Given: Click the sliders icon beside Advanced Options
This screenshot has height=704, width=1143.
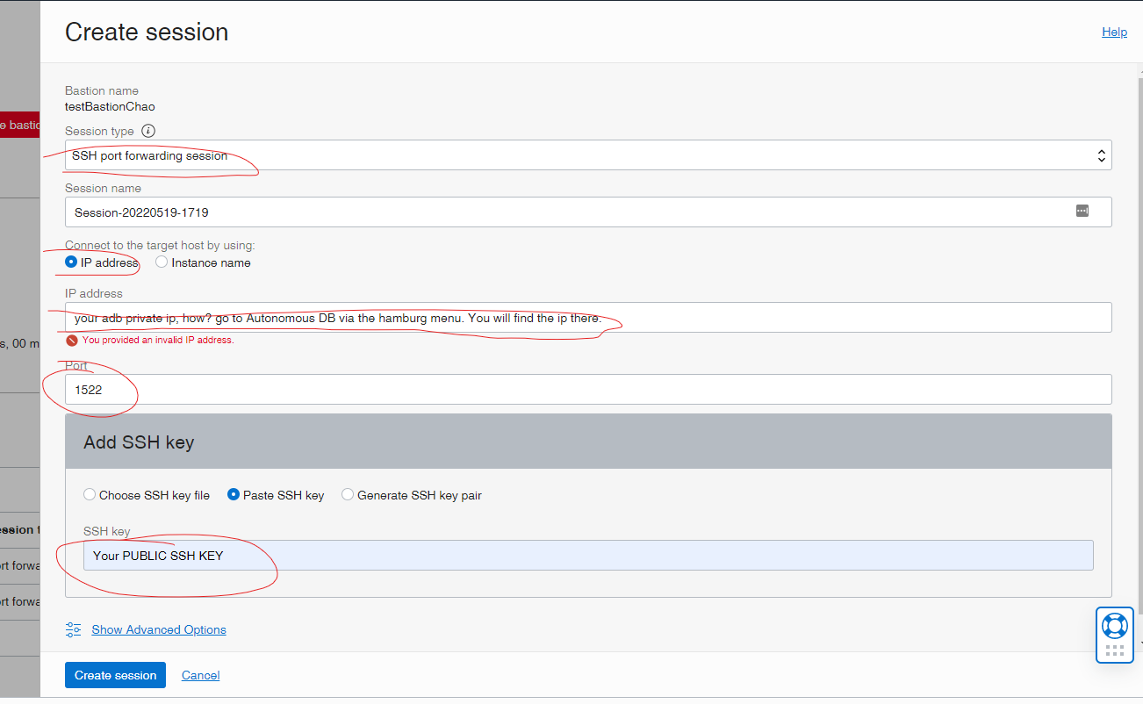Looking at the screenshot, I should [x=74, y=629].
